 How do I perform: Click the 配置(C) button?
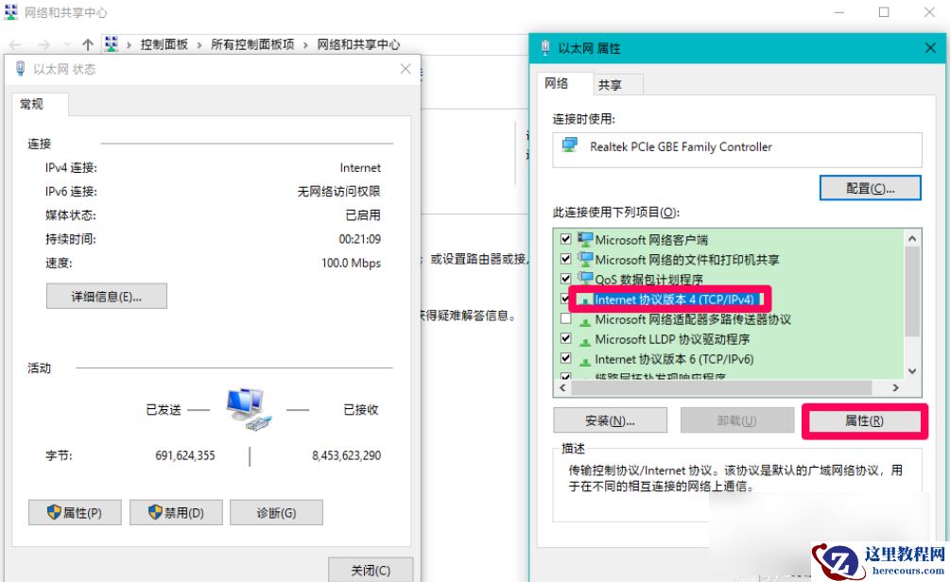[x=870, y=187]
